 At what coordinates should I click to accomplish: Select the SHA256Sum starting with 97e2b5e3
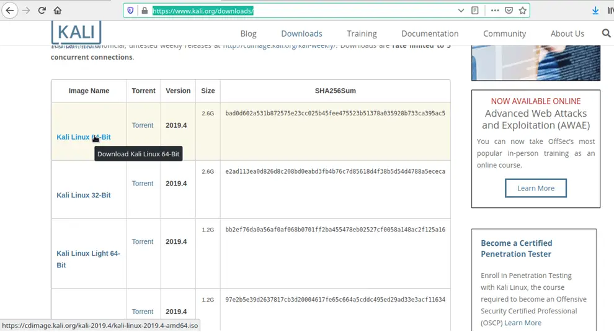pyautogui.click(x=335, y=300)
